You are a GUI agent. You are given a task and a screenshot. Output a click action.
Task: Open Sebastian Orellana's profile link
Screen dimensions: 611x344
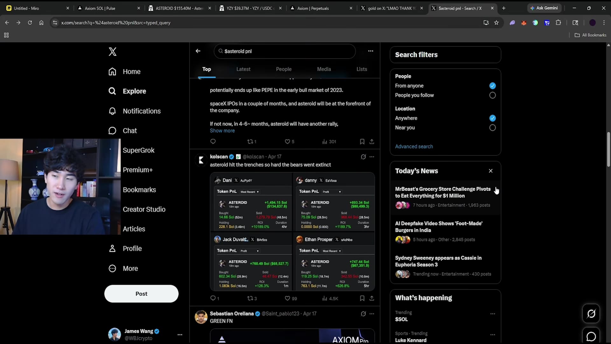coord(232,314)
